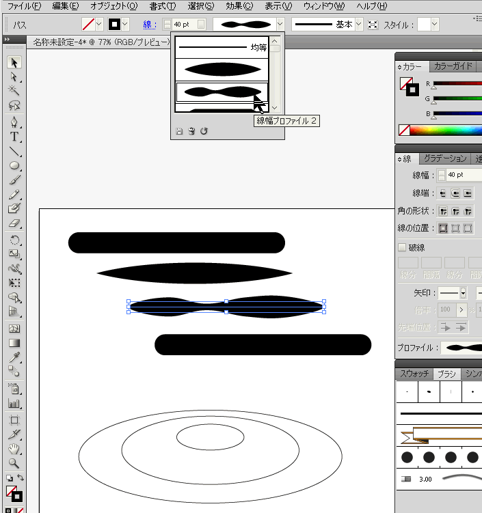
Task: Select the Blob Brush tool
Action: pyautogui.click(x=14, y=208)
